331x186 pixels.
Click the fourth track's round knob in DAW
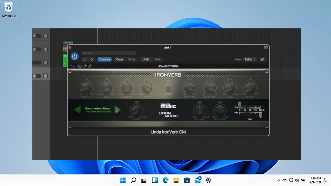[x=46, y=76]
